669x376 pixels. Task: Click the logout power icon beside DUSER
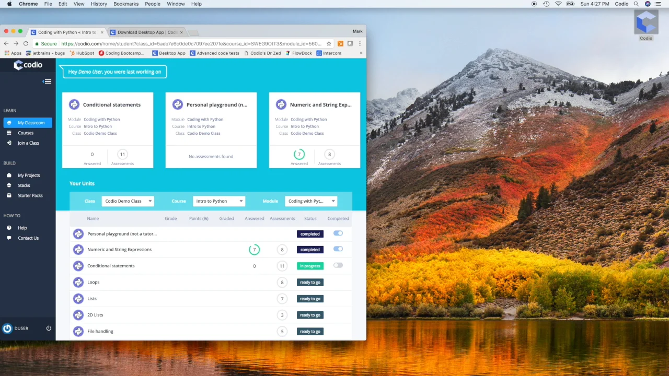tap(49, 328)
